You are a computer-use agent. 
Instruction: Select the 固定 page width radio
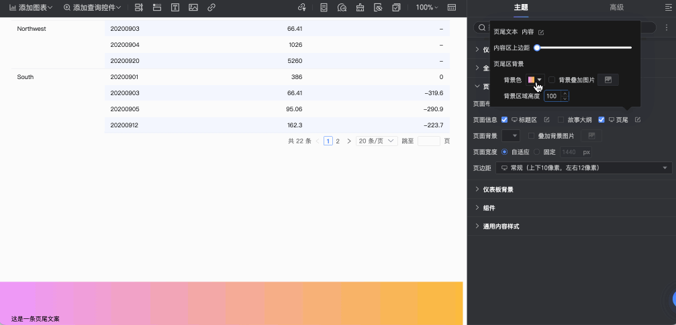pyautogui.click(x=537, y=152)
